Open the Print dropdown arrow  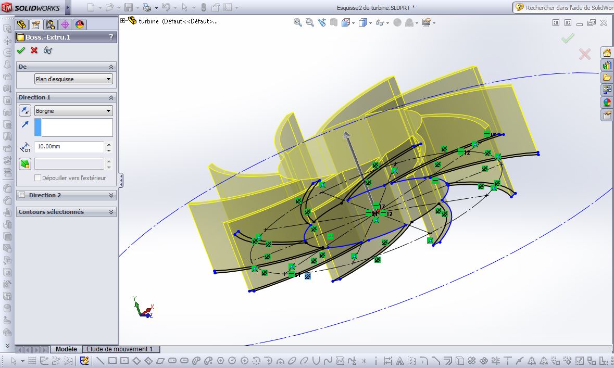tap(156, 8)
